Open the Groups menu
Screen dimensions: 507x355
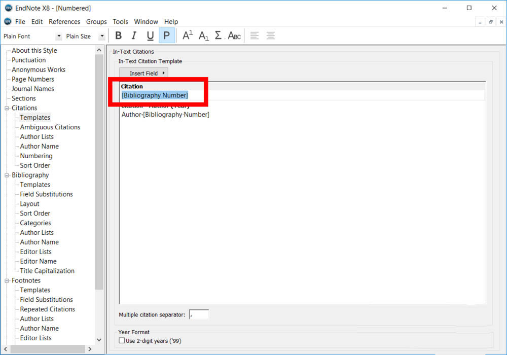tap(96, 22)
